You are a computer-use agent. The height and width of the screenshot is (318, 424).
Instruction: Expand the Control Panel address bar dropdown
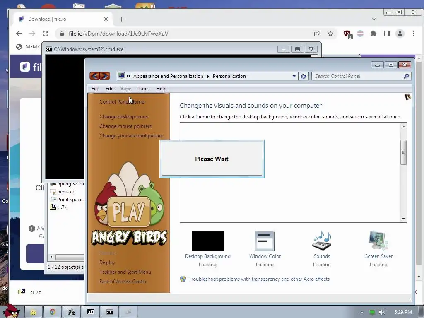[x=294, y=76]
